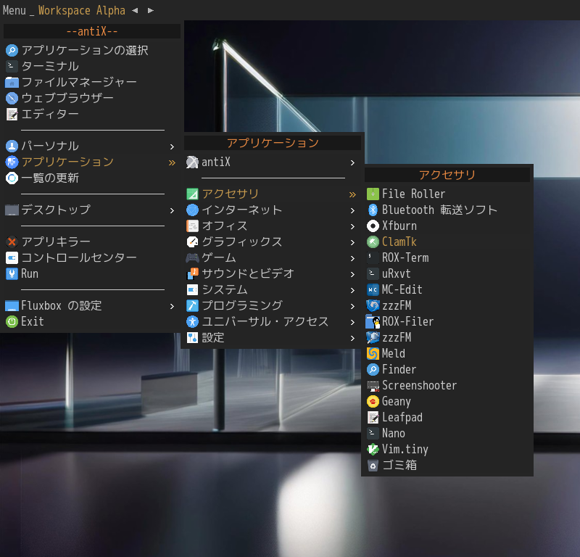Viewport: 580px width, 557px height.
Task: Click the ユニバーサル・アクセス accessibility icon
Action: tap(192, 321)
